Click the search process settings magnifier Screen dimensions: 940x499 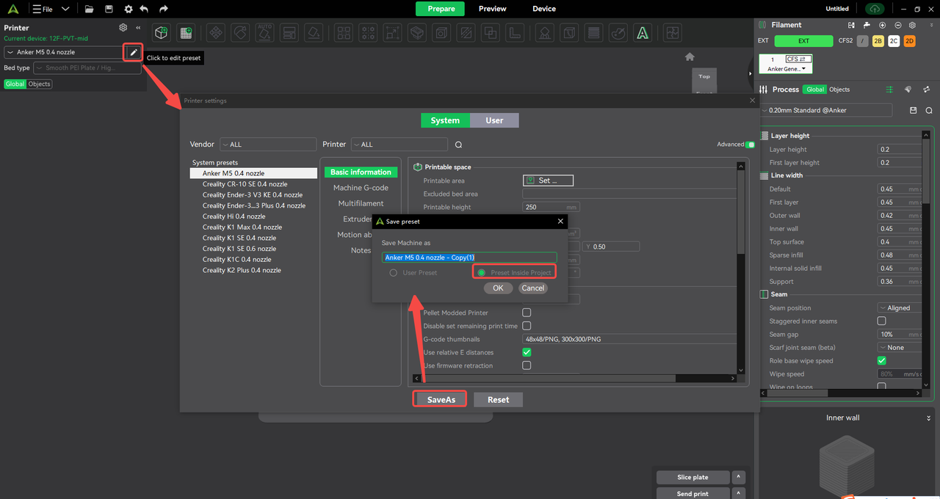(929, 111)
